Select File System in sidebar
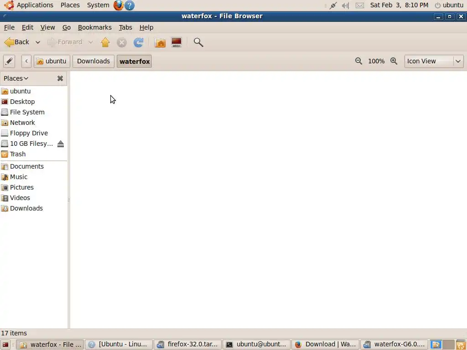 point(34,112)
